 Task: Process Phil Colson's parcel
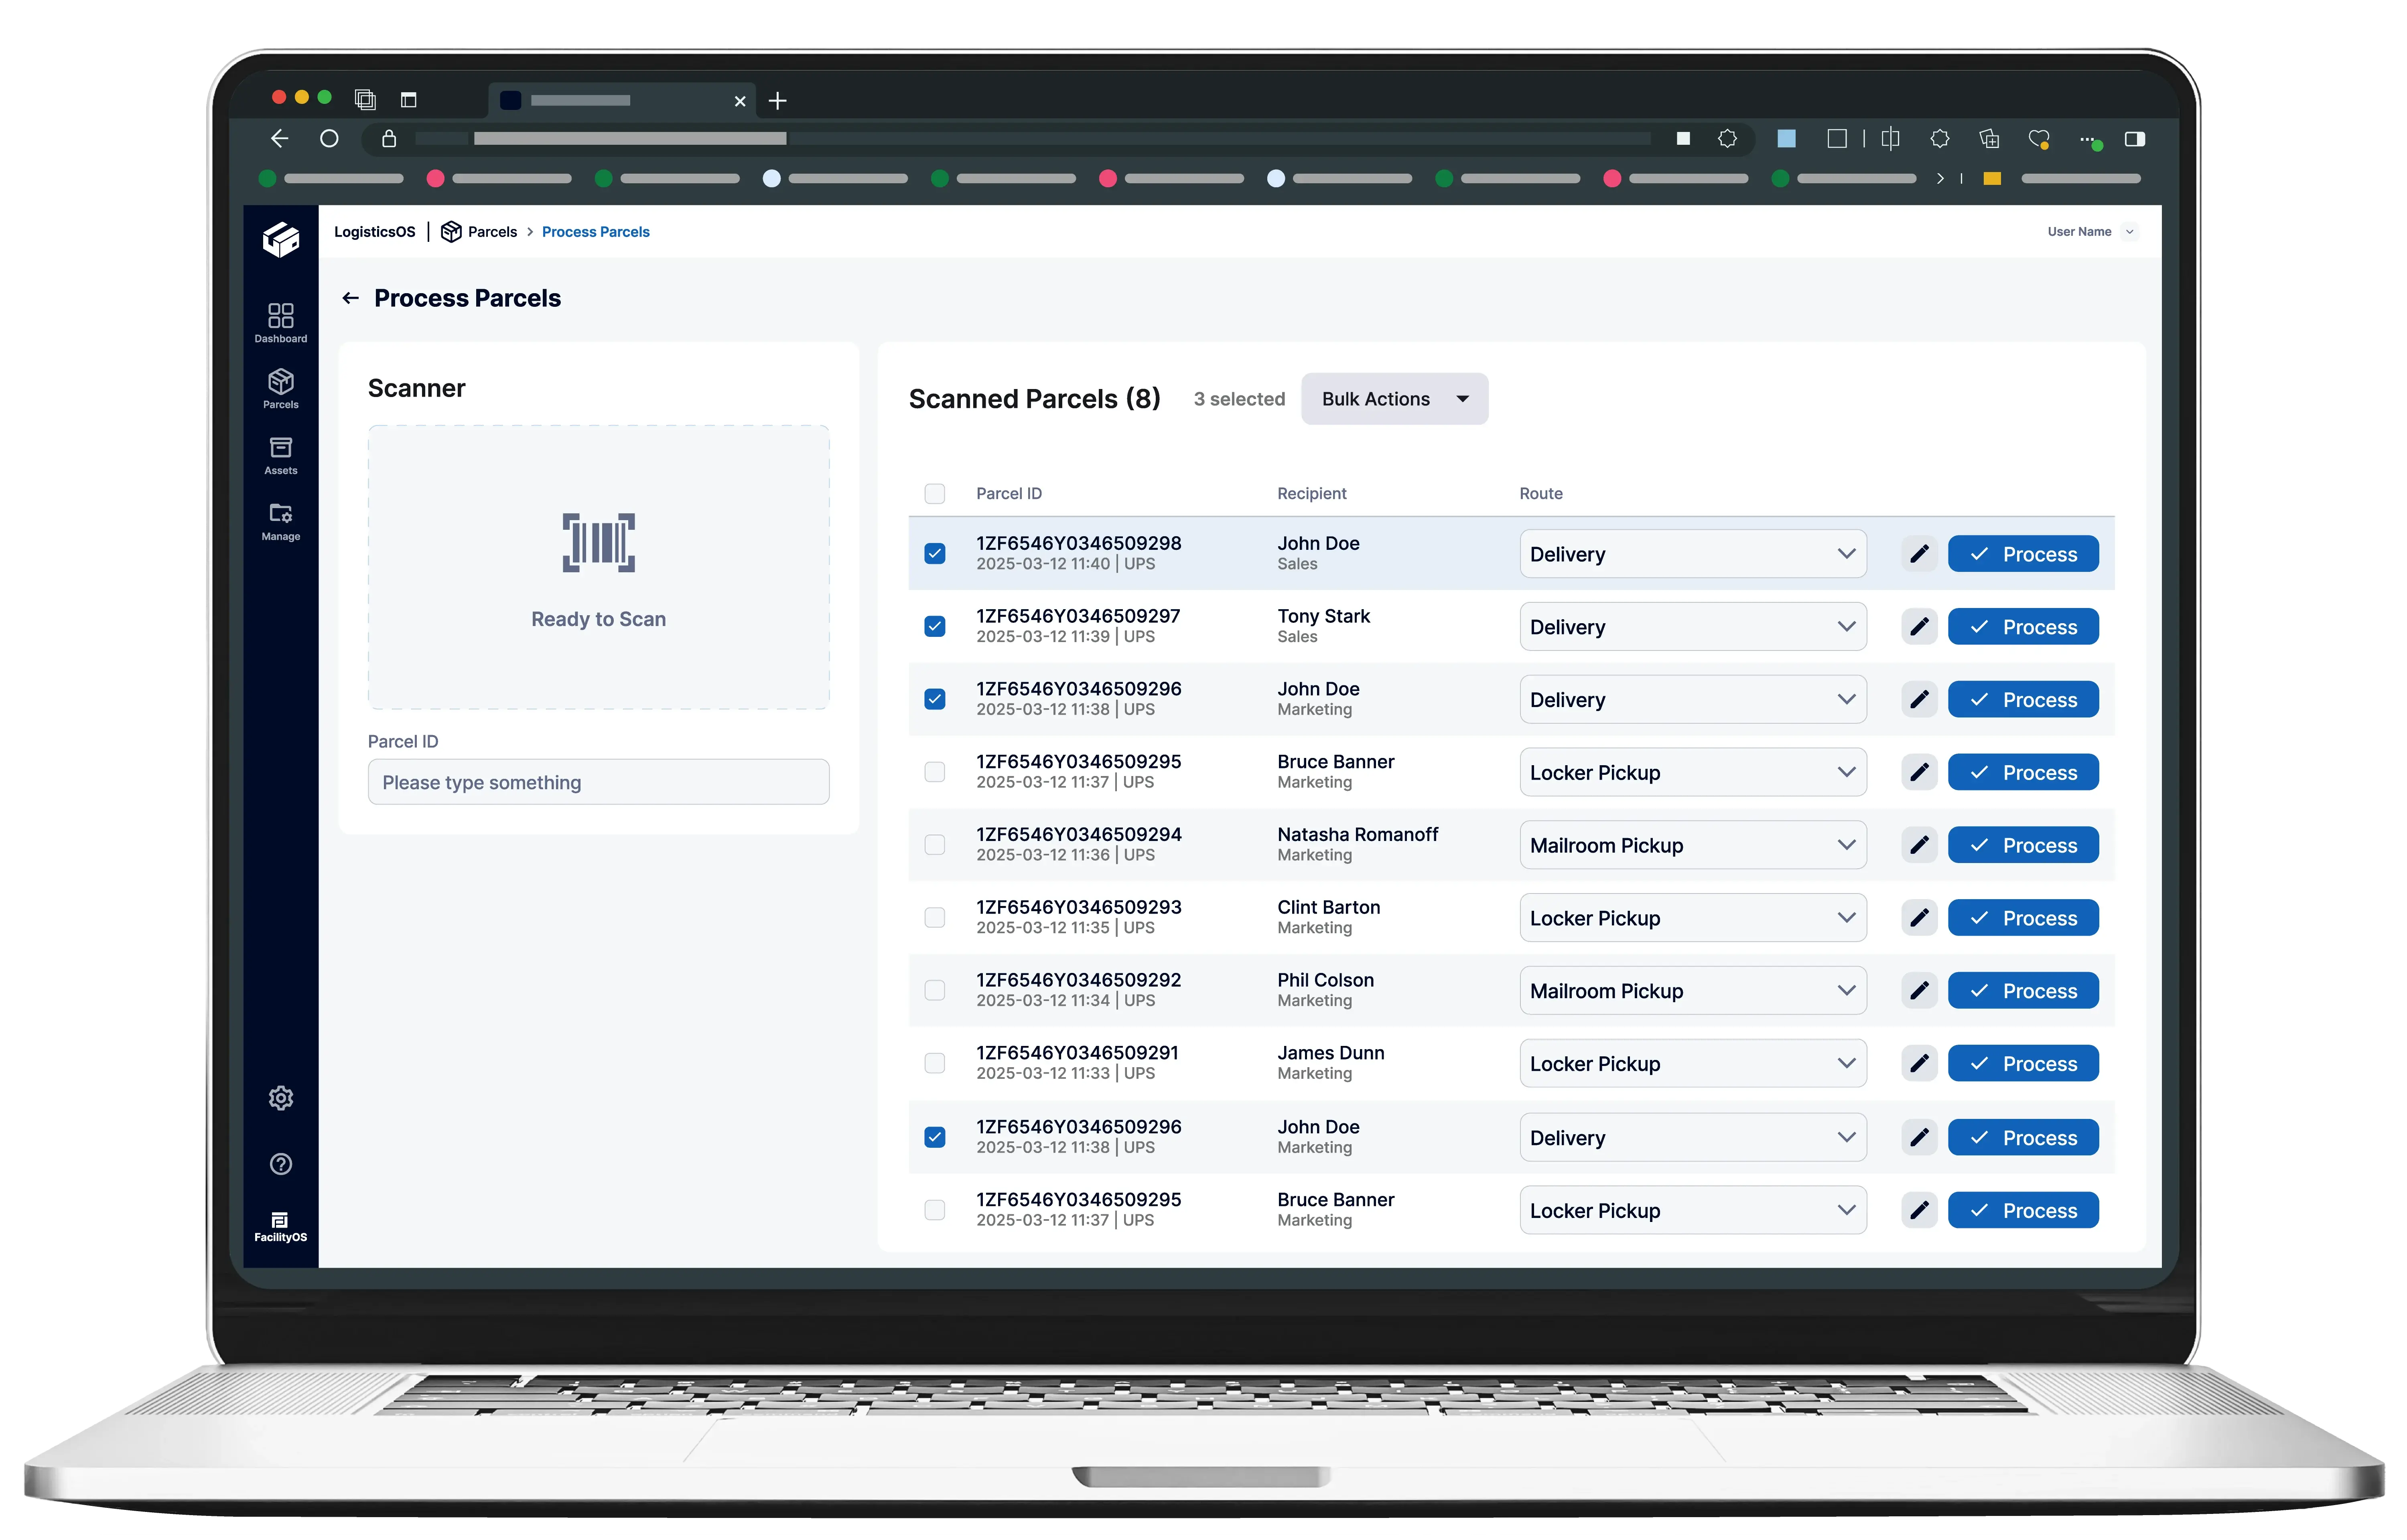(x=2023, y=991)
